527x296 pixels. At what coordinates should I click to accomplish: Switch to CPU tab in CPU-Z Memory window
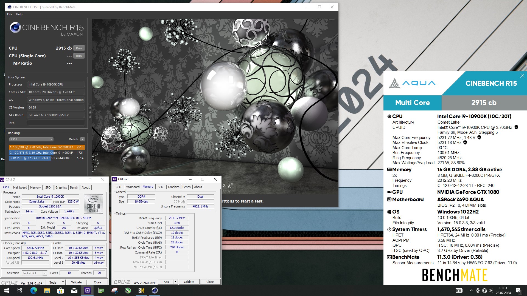click(x=118, y=187)
